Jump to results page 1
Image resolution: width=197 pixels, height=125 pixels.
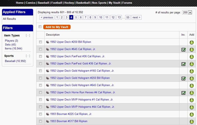coord(57,17)
